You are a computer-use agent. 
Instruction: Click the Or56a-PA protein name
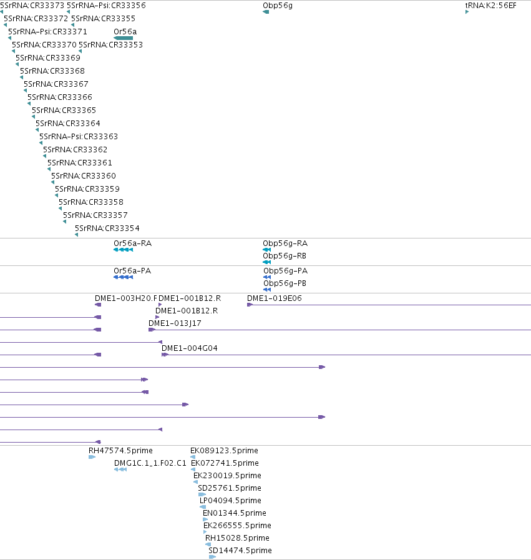[132, 271]
